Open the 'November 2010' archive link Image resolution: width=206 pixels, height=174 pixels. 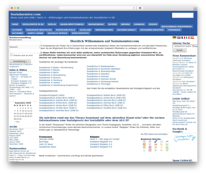(16, 129)
